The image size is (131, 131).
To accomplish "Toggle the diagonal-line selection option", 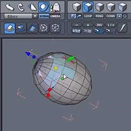I will (74, 16).
